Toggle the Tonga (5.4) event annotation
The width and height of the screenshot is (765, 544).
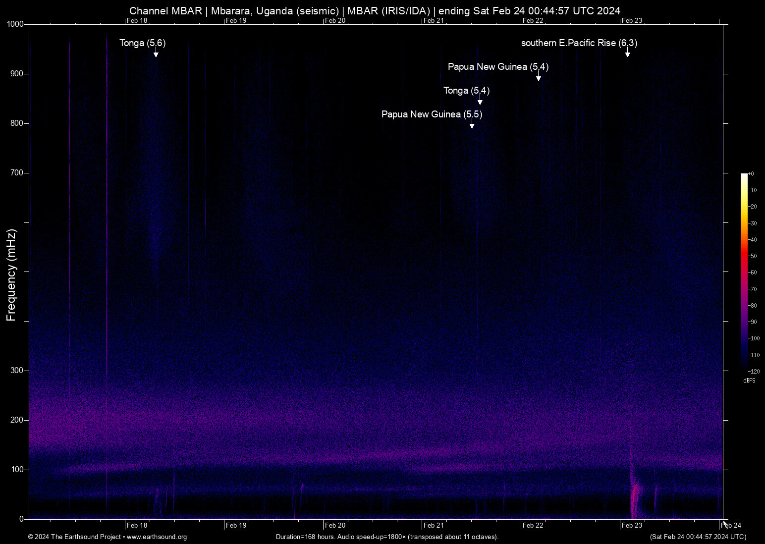tap(466, 91)
